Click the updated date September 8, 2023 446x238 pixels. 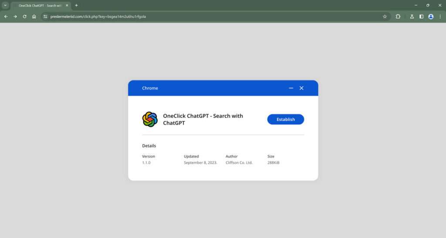200,163
